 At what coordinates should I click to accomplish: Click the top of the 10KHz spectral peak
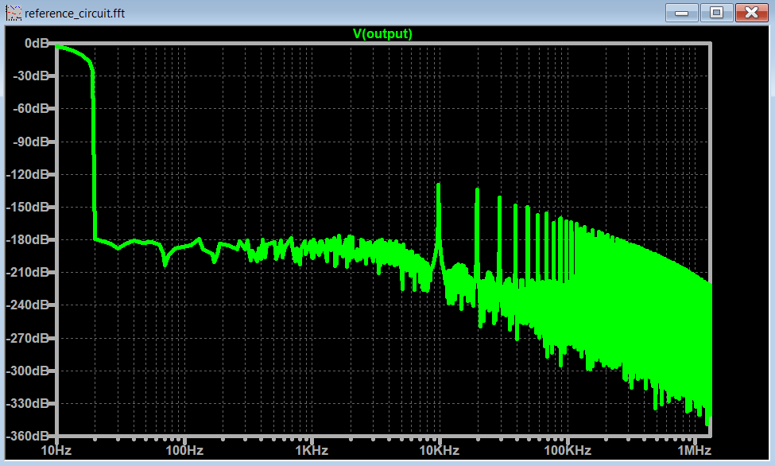[438, 185]
